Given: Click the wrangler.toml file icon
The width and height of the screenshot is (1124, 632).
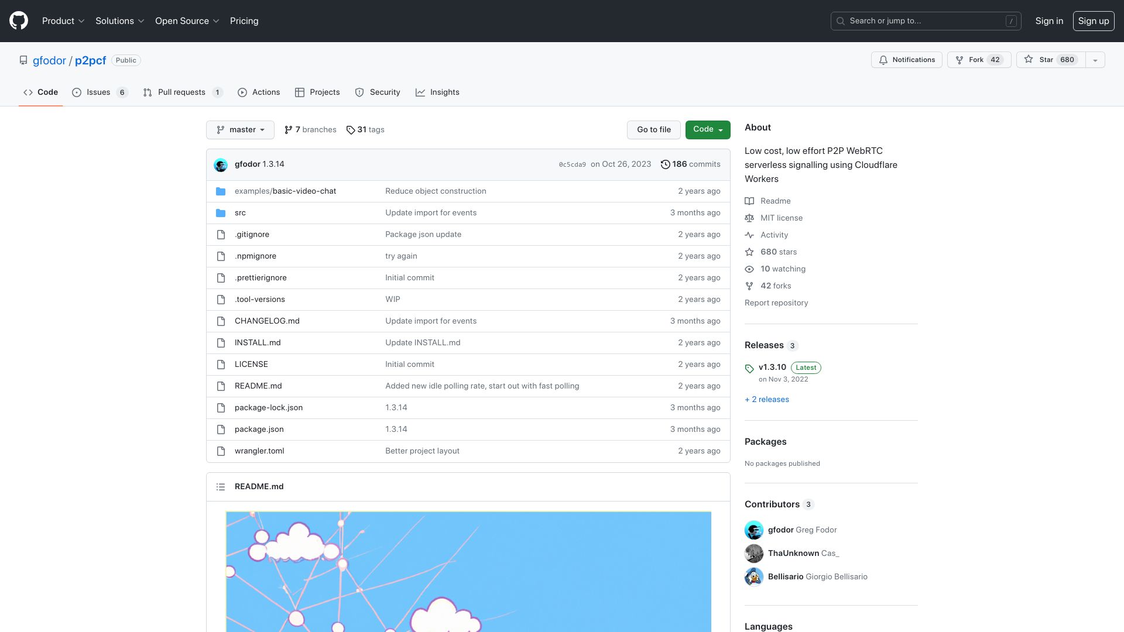Looking at the screenshot, I should tap(221, 451).
